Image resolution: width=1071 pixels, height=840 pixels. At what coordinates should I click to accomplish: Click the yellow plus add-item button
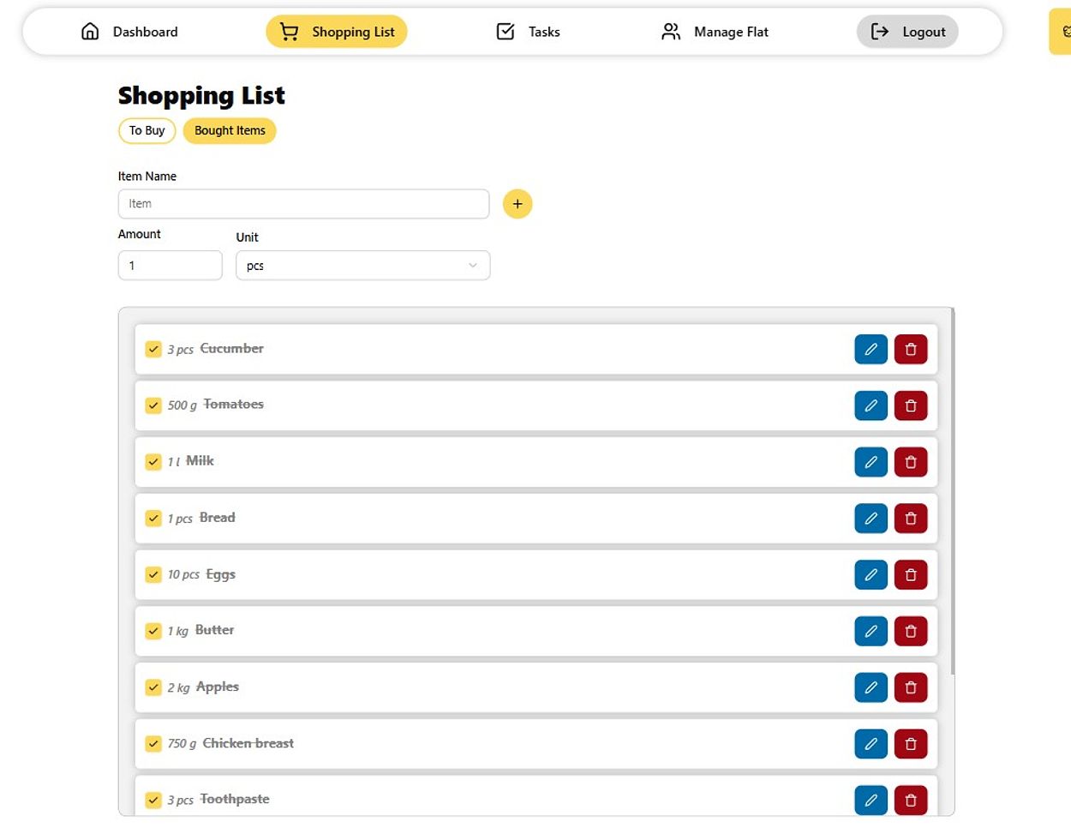point(518,204)
